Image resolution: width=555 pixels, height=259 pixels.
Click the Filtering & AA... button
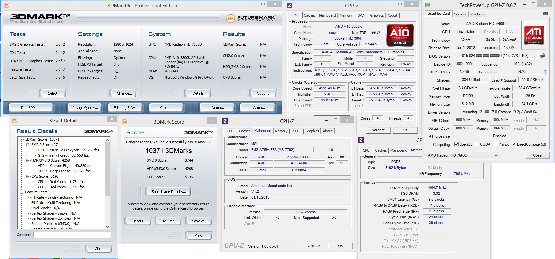coord(126,108)
